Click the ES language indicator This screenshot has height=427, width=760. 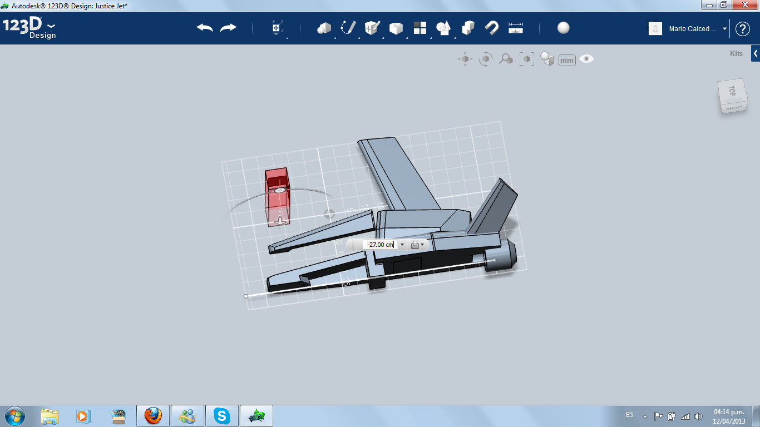[630, 415]
